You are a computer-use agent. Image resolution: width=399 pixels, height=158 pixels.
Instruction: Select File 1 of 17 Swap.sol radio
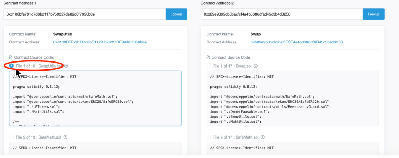[x=209, y=66]
